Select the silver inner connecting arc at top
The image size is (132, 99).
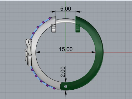[x=66, y=21]
